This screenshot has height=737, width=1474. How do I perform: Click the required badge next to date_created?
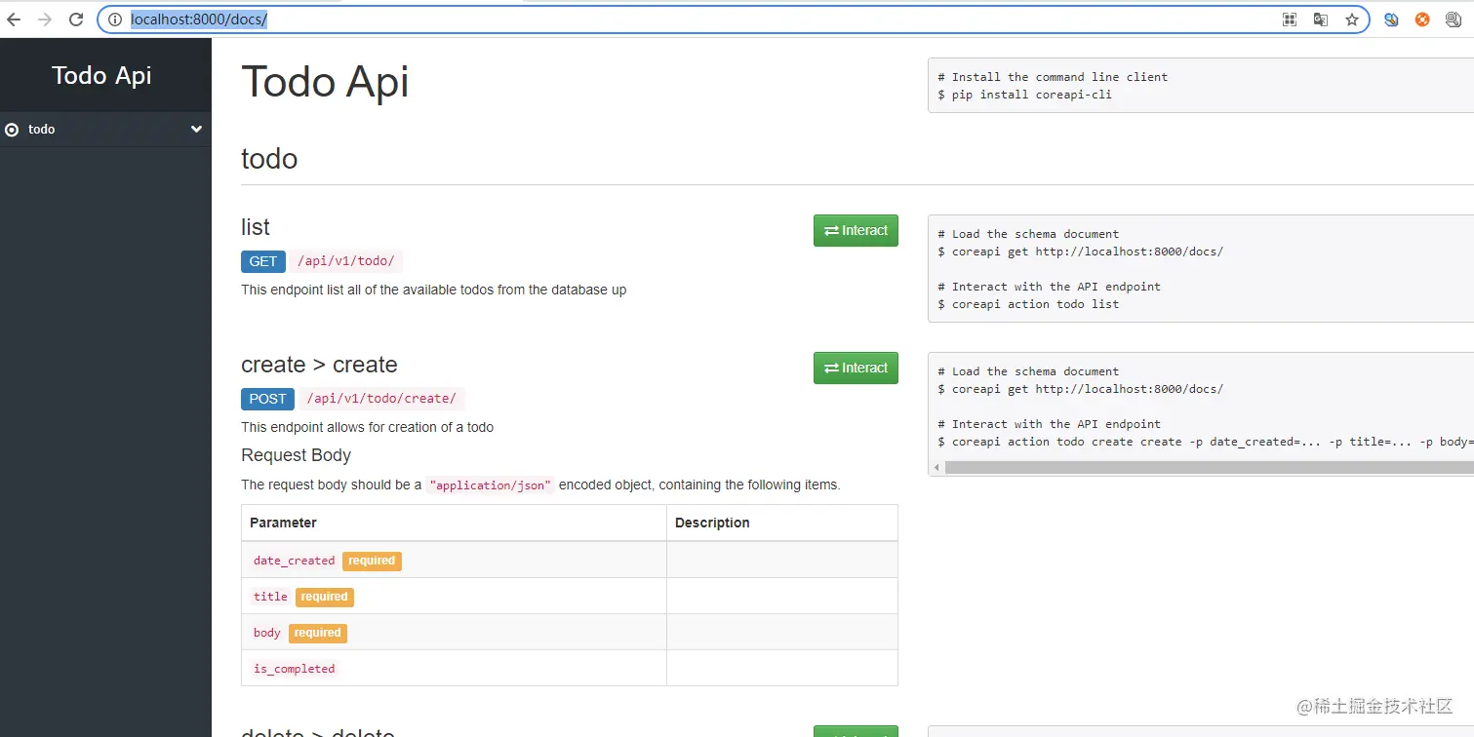pyautogui.click(x=372, y=561)
